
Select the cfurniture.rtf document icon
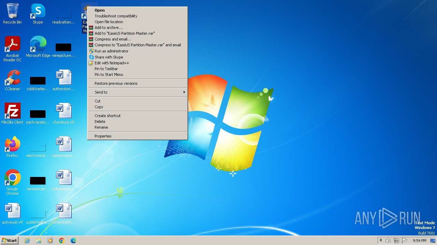click(x=64, y=114)
